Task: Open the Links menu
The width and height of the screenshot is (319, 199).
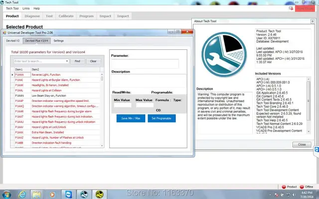Action: point(26,8)
